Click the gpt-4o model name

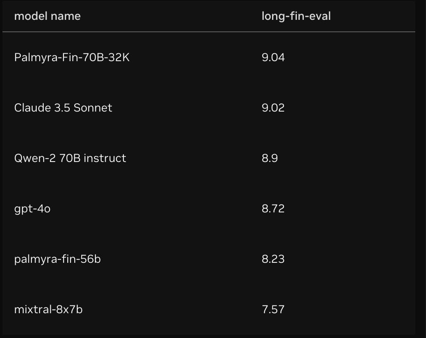[x=32, y=209]
